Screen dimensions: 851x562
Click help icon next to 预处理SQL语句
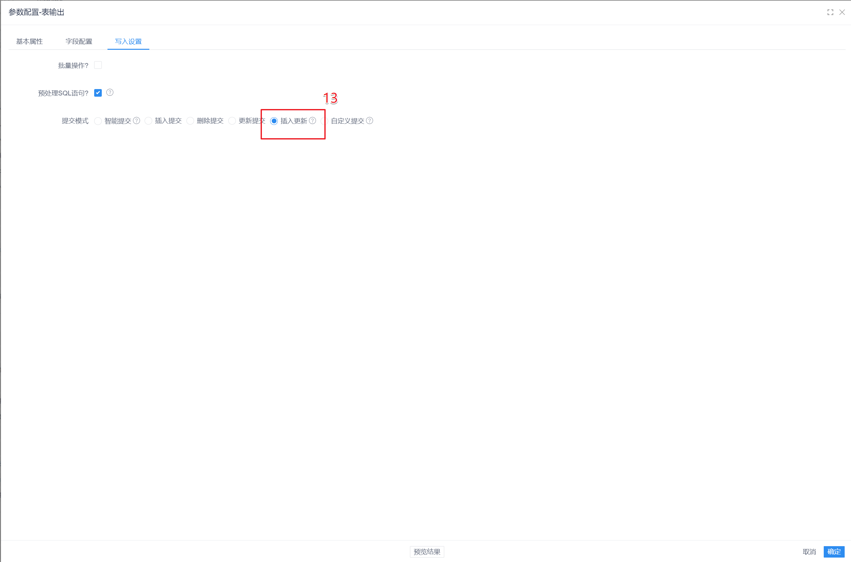pos(110,93)
